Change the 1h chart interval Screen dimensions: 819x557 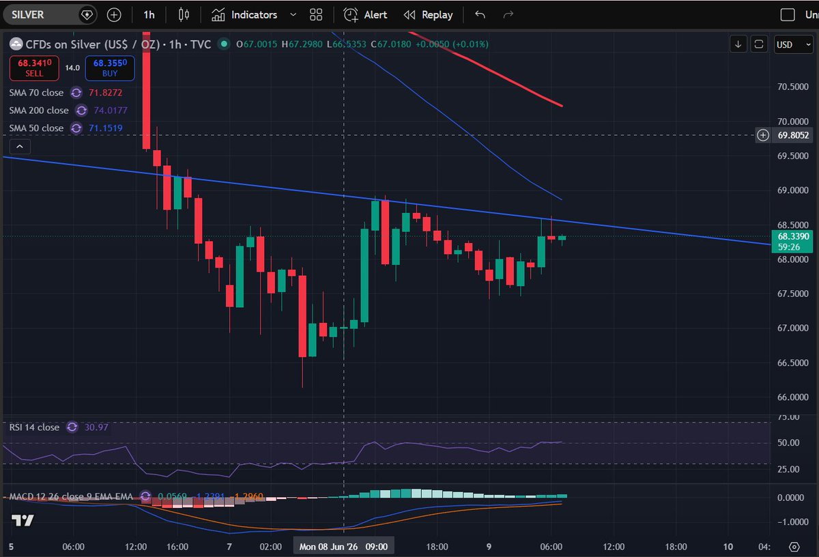pos(149,14)
